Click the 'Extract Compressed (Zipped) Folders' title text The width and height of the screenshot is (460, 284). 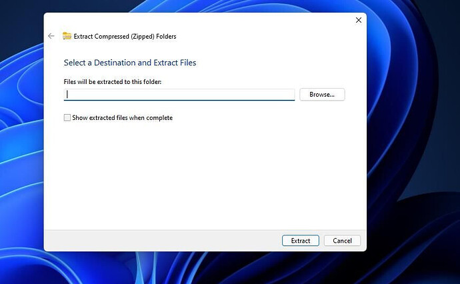125,37
